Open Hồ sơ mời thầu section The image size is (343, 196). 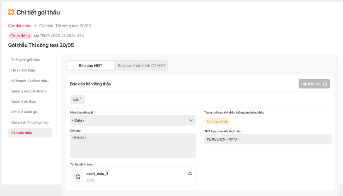click(x=23, y=70)
